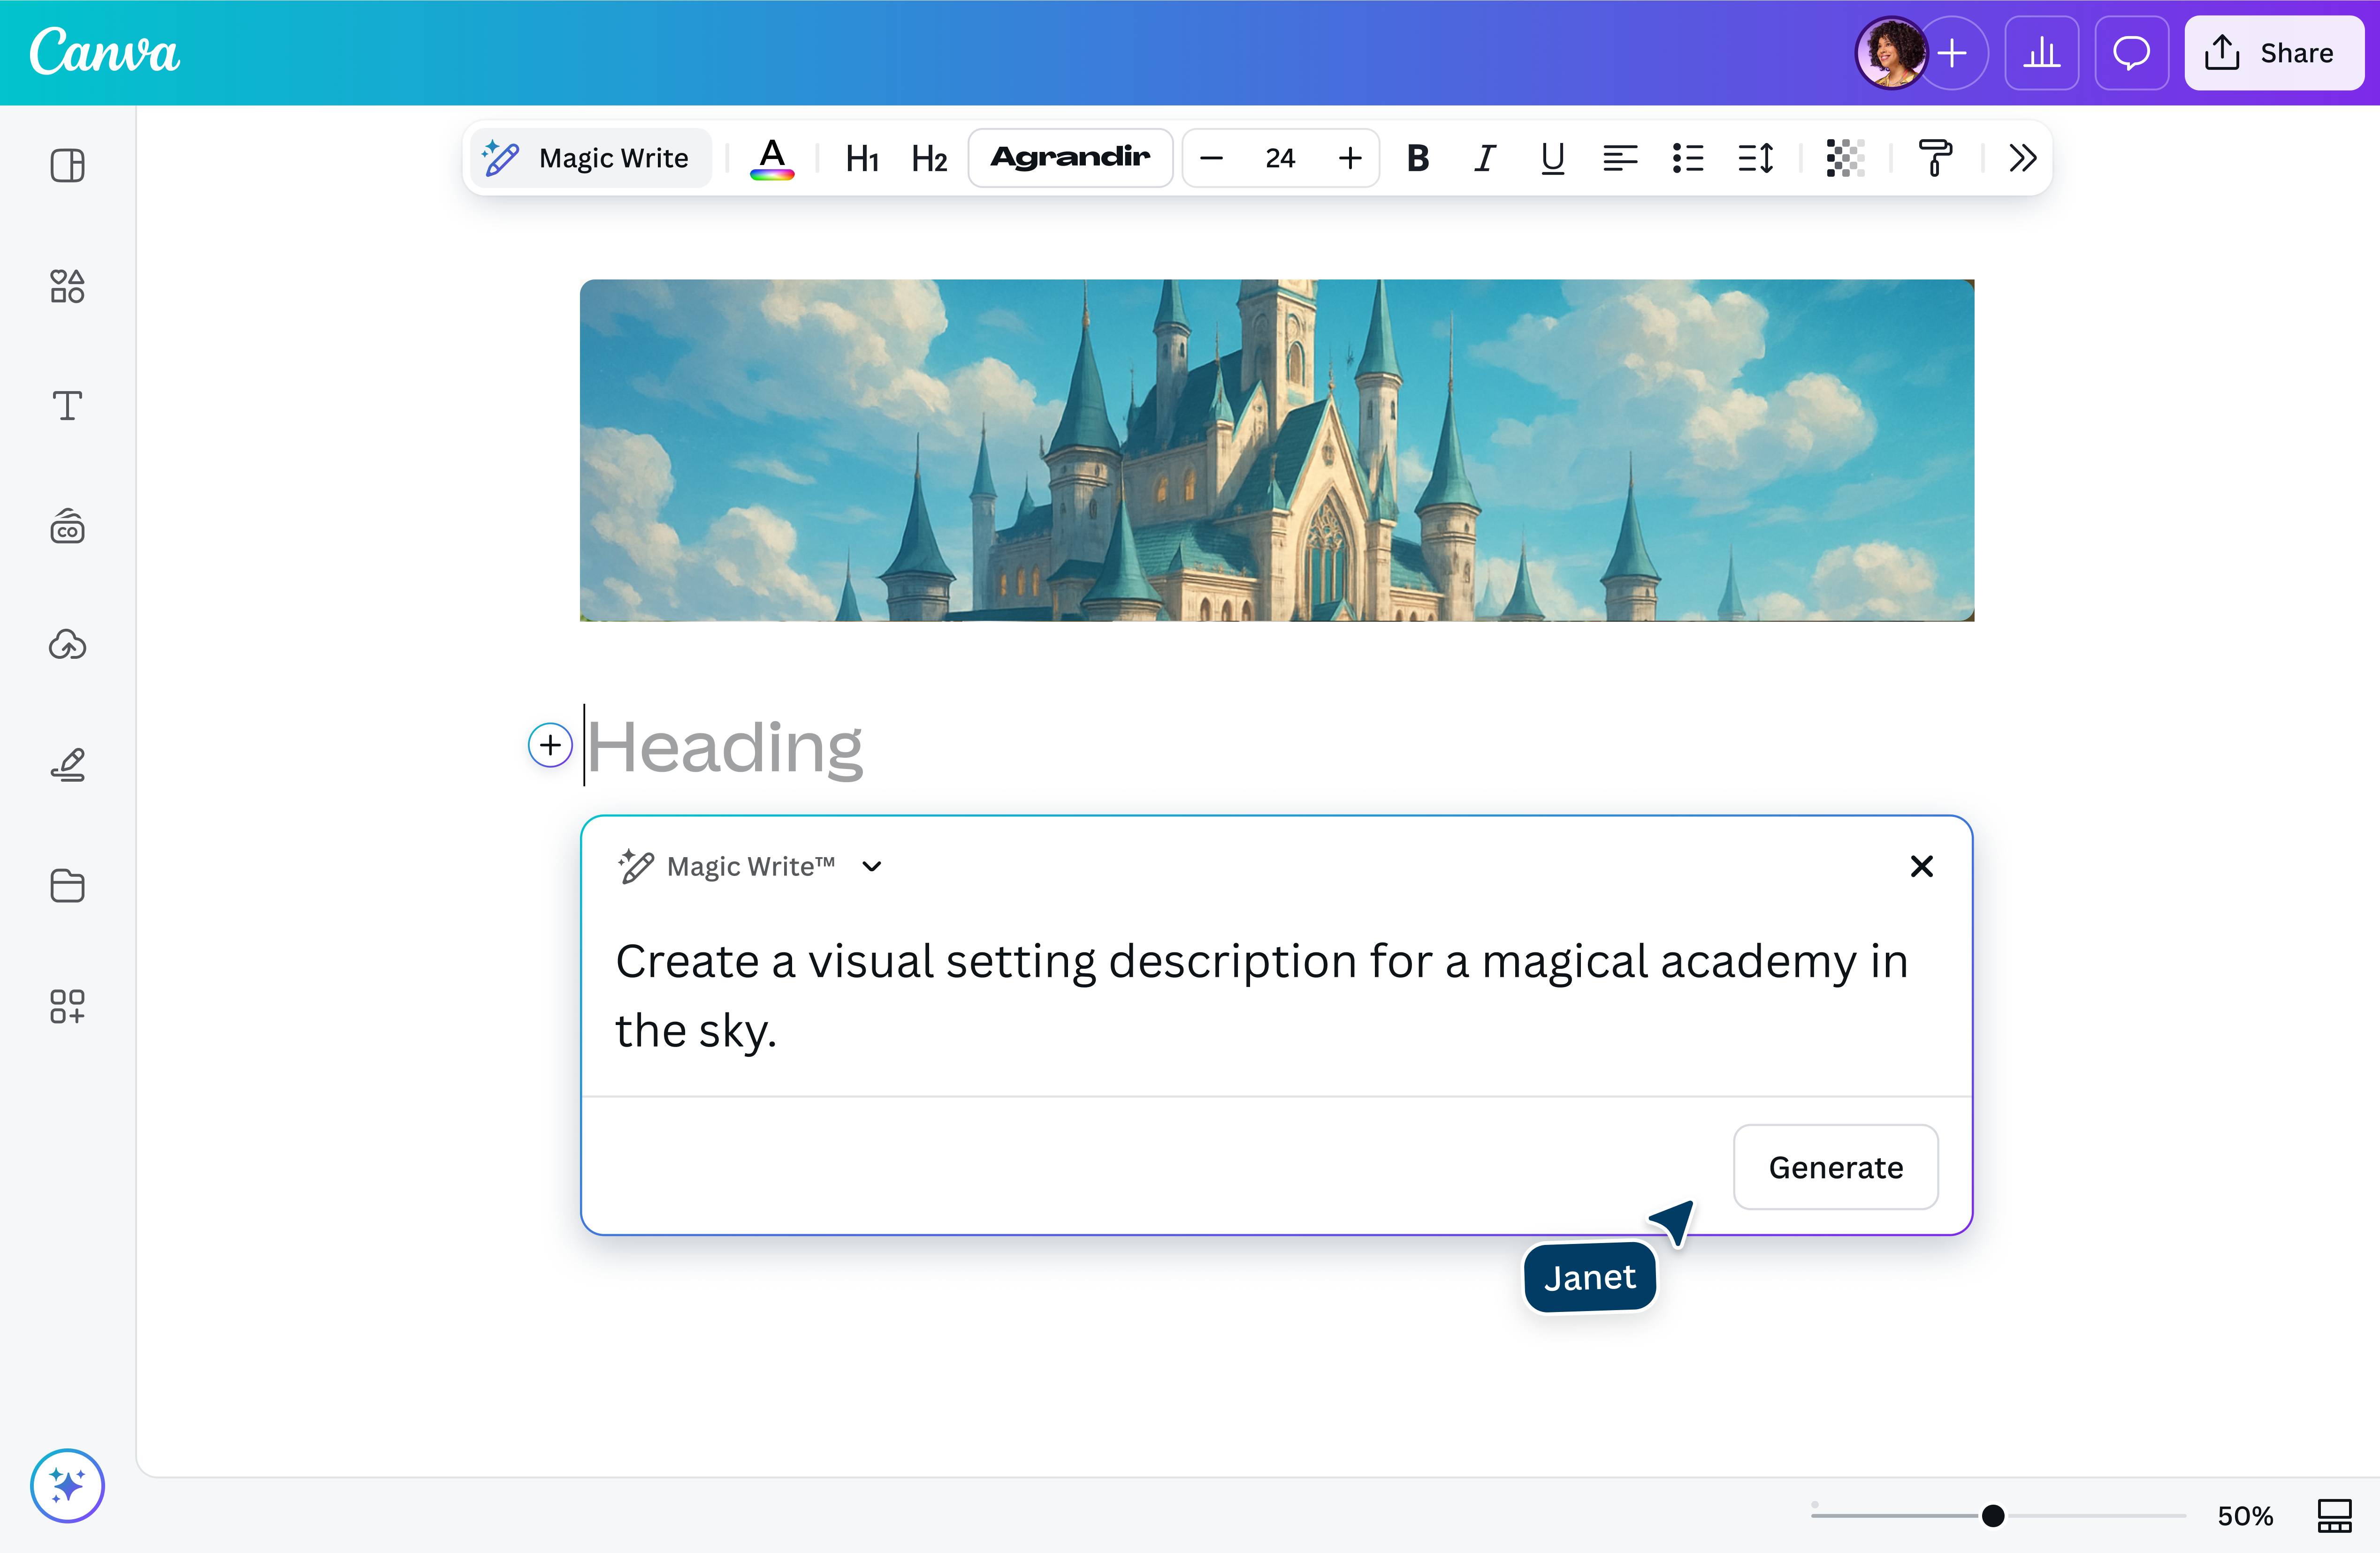Viewport: 2380px width, 1553px height.
Task: Apply Heading 1 style
Action: pos(861,158)
